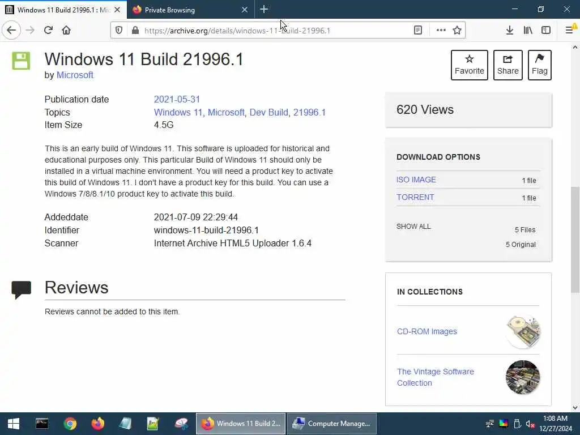
Task: Bookmark this page with the star
Action: pyautogui.click(x=457, y=31)
